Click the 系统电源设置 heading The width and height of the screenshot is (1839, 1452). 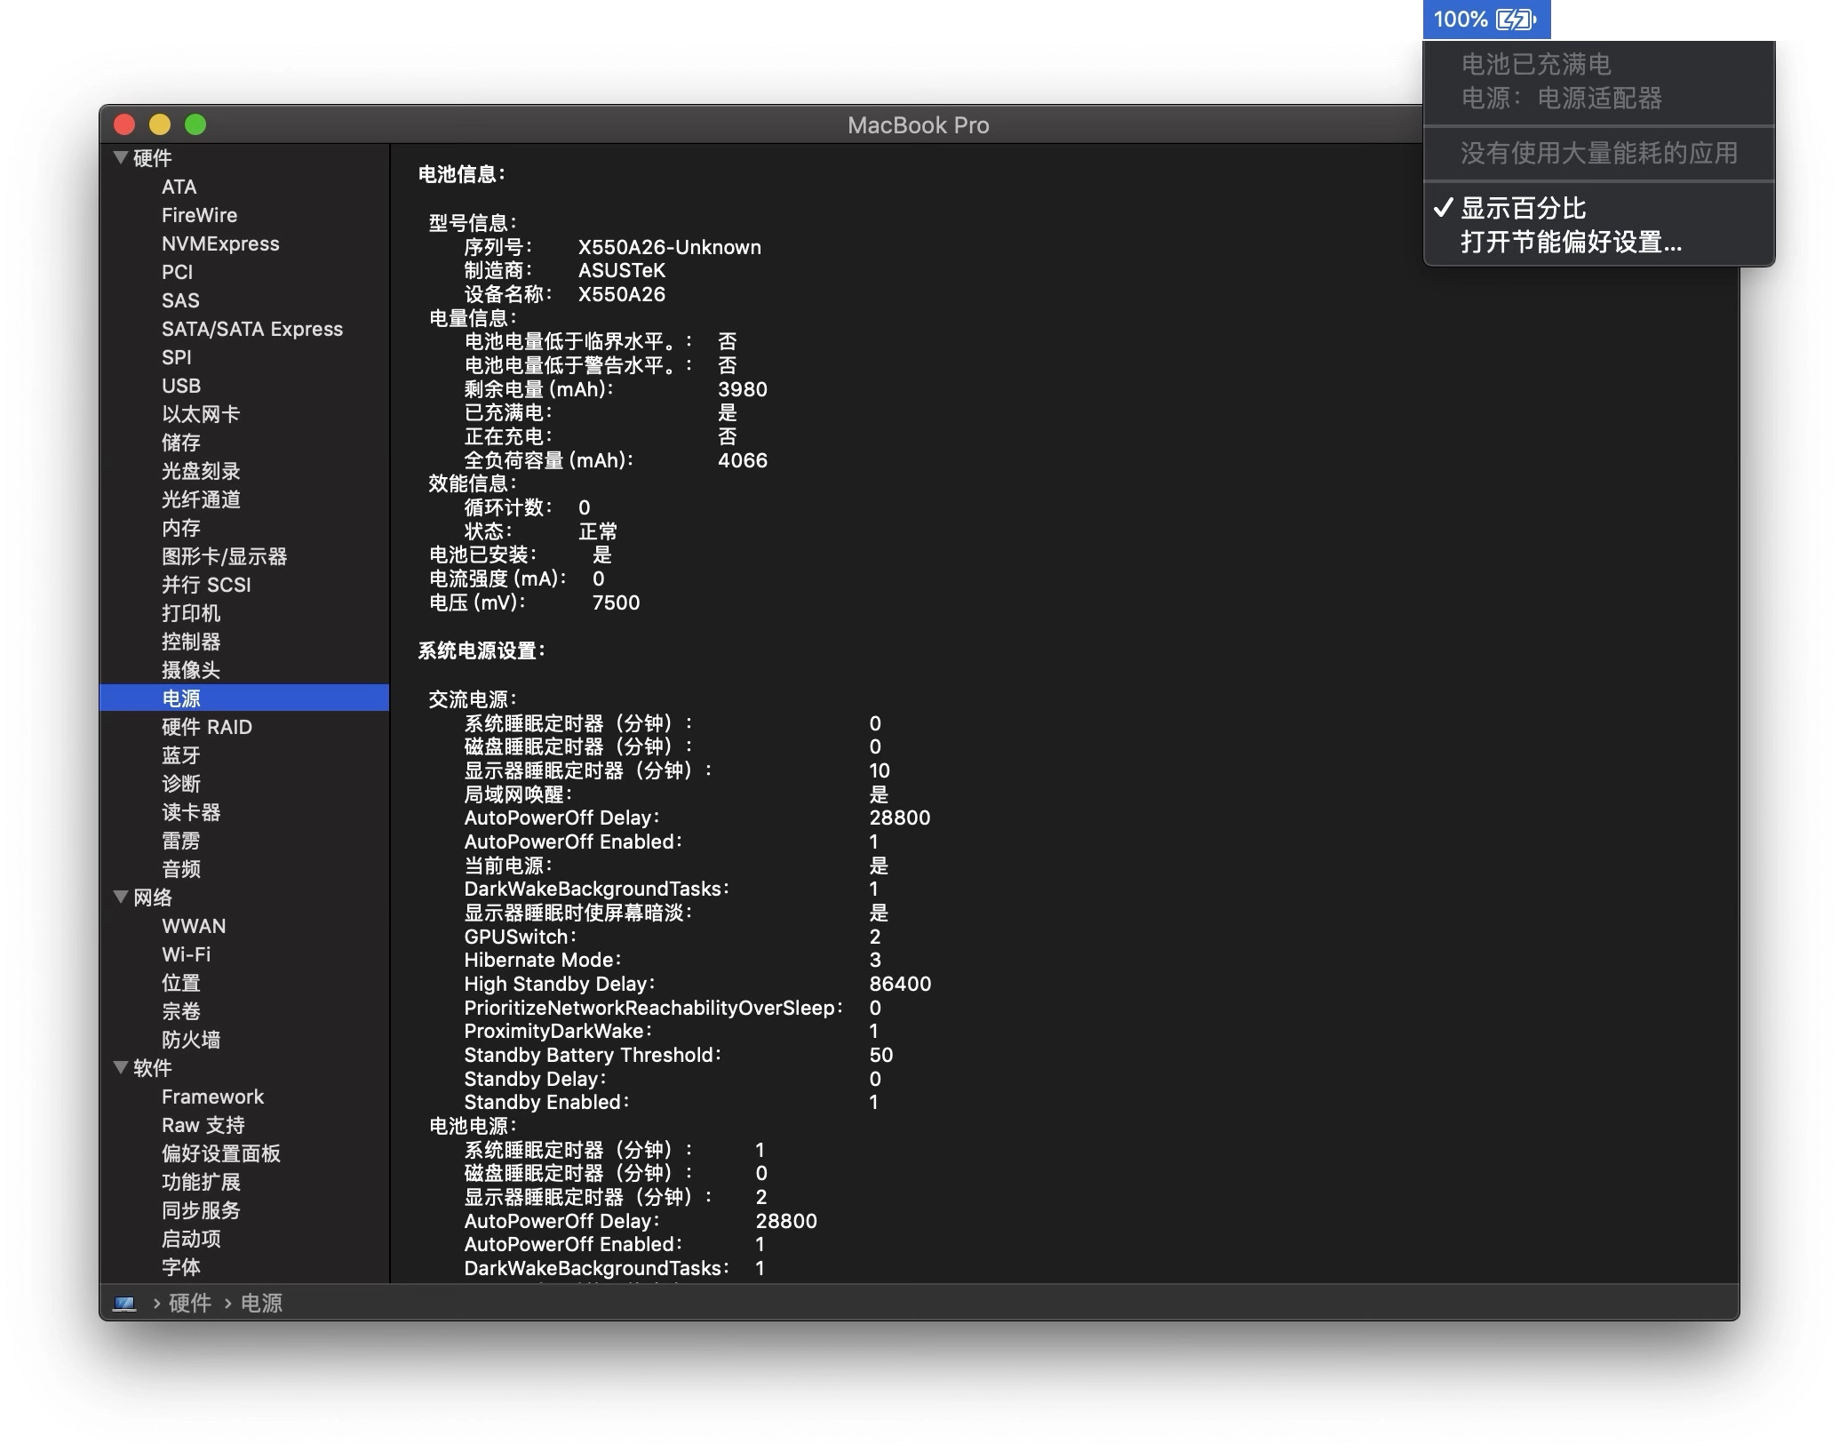click(x=482, y=650)
